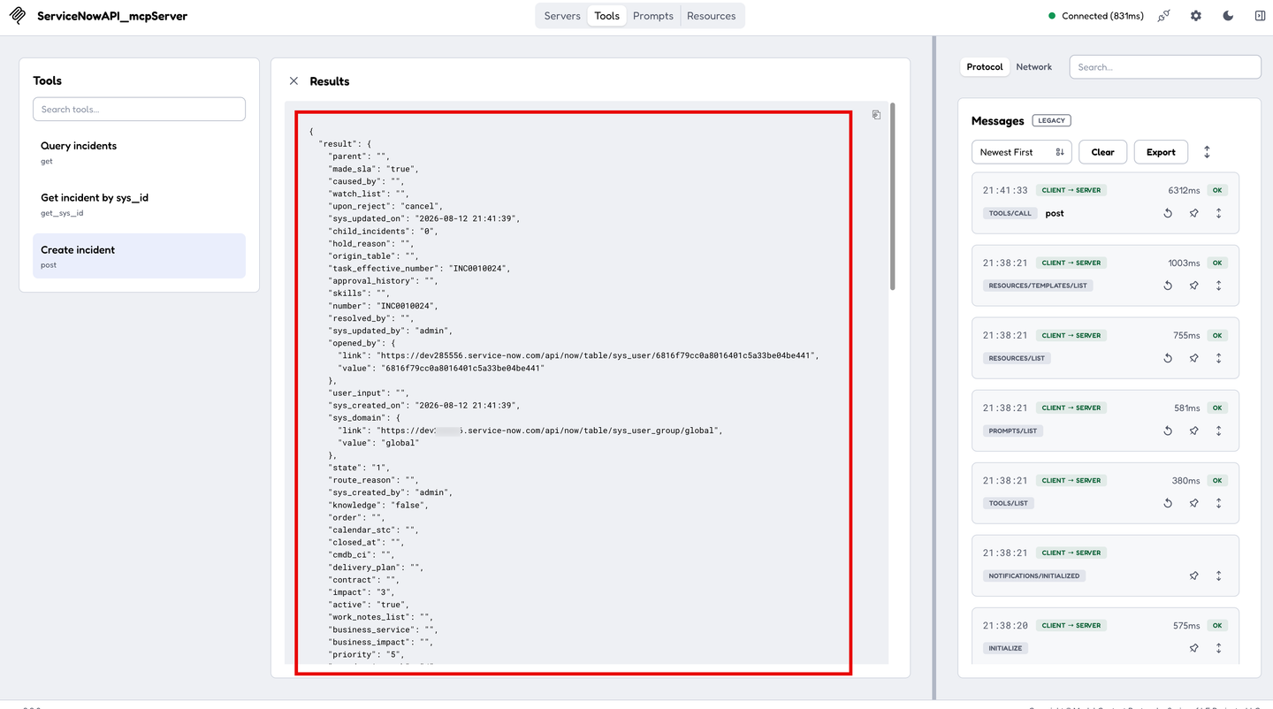This screenshot has width=1273, height=709.
Task: Open the Prompts tab
Action: 653,16
